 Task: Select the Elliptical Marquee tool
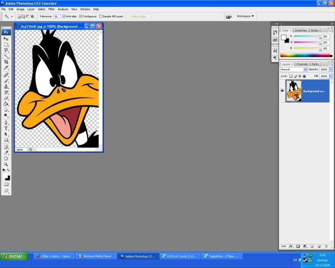pos(6,45)
